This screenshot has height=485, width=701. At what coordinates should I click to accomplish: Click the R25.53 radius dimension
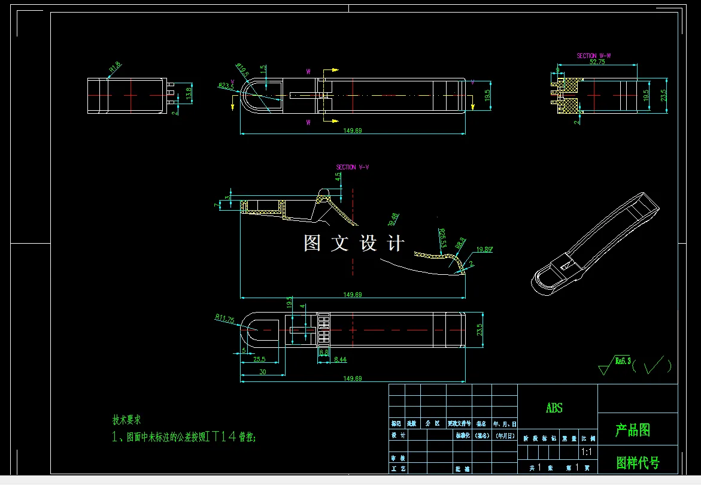pyautogui.click(x=442, y=238)
